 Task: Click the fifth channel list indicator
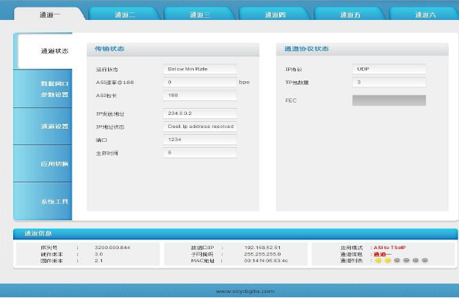(x=416, y=260)
